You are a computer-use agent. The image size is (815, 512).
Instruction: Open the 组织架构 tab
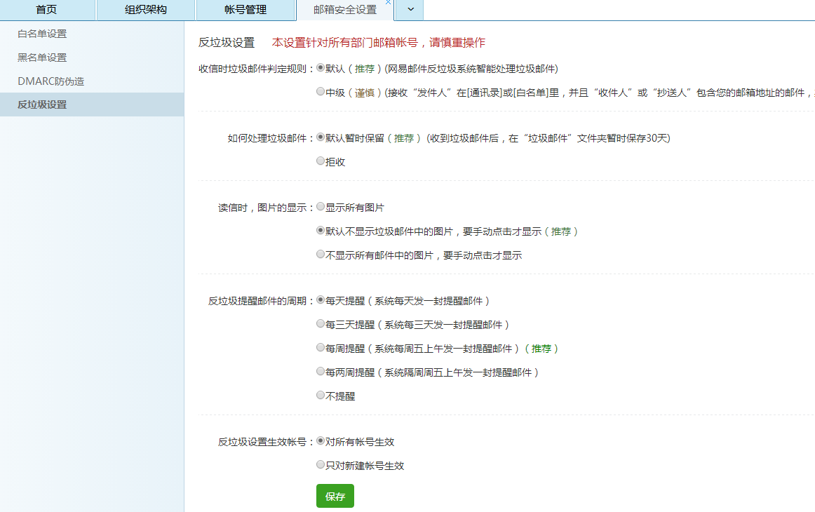tap(144, 10)
